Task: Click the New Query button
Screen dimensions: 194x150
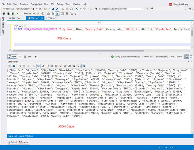Action: pos(23,9)
